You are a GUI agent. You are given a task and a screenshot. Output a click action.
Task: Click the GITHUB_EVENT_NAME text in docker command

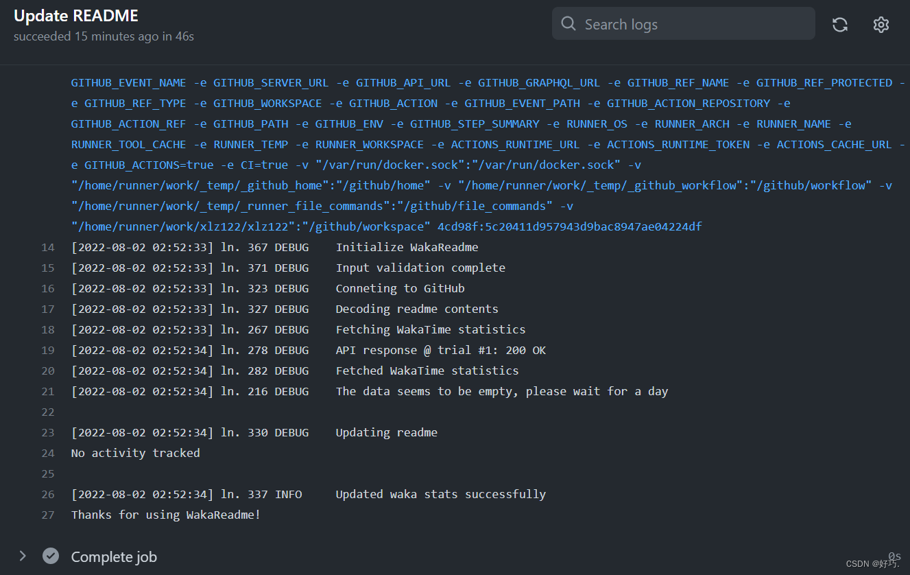click(x=128, y=82)
